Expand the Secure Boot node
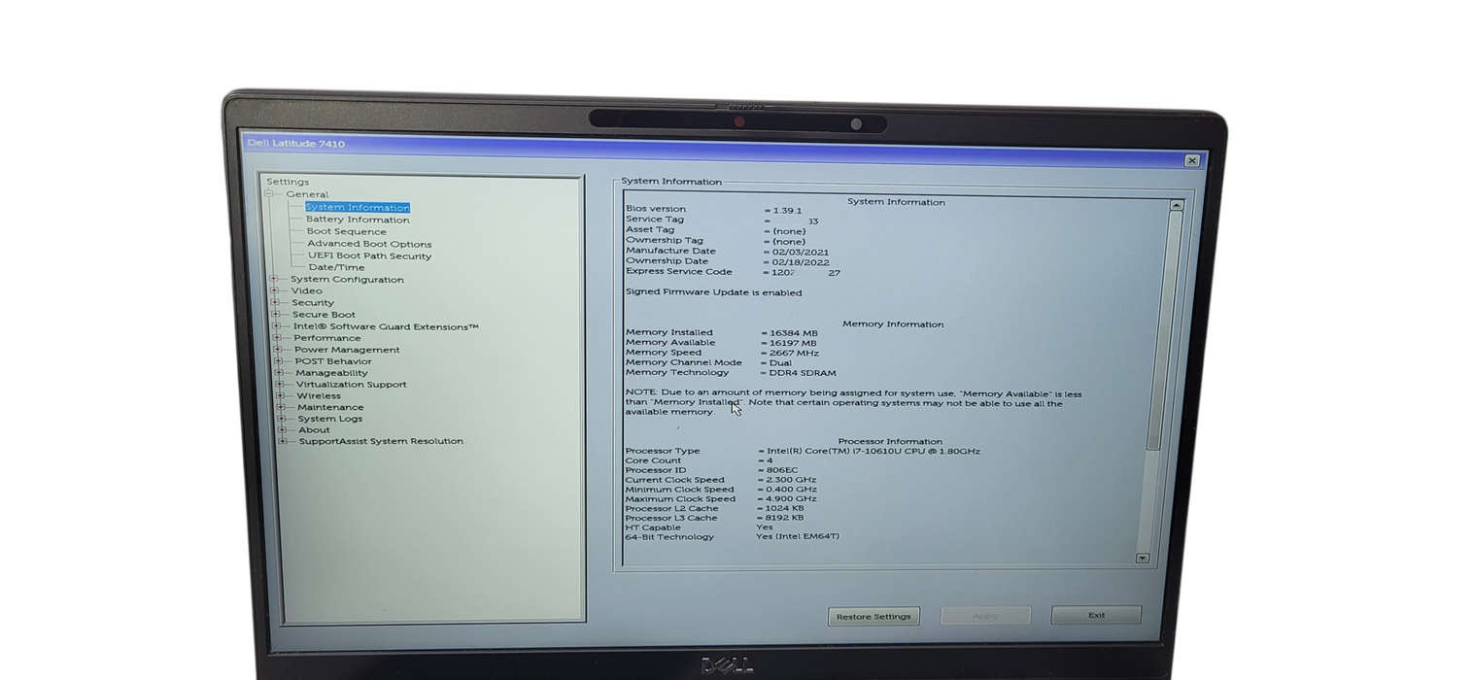1472x680 pixels. click(x=276, y=315)
